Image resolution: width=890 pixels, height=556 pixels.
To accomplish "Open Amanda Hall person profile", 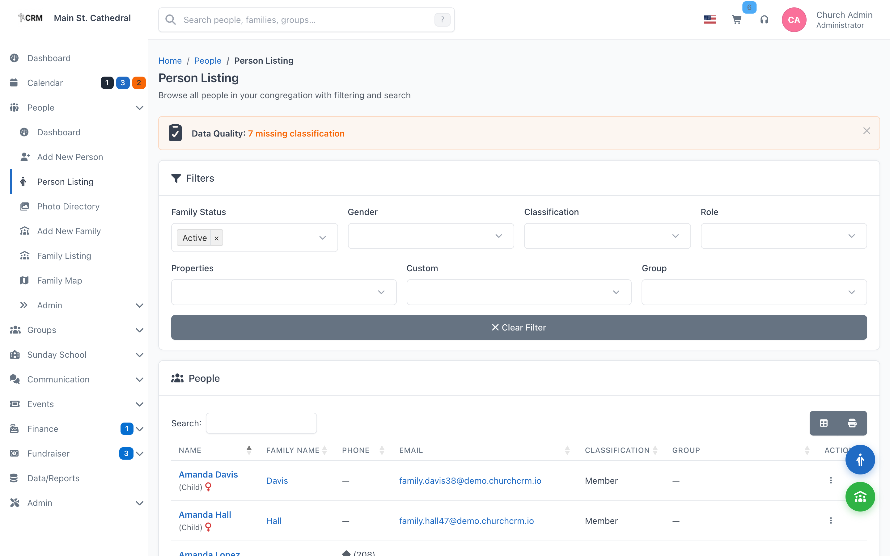I will click(205, 514).
